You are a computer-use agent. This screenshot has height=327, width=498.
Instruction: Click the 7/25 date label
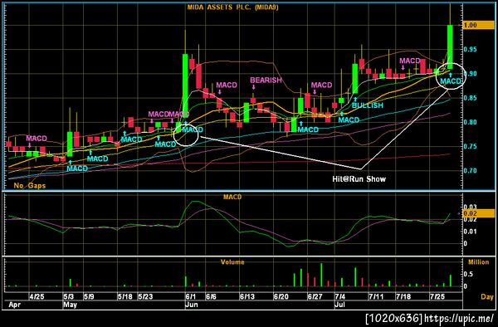(x=437, y=297)
